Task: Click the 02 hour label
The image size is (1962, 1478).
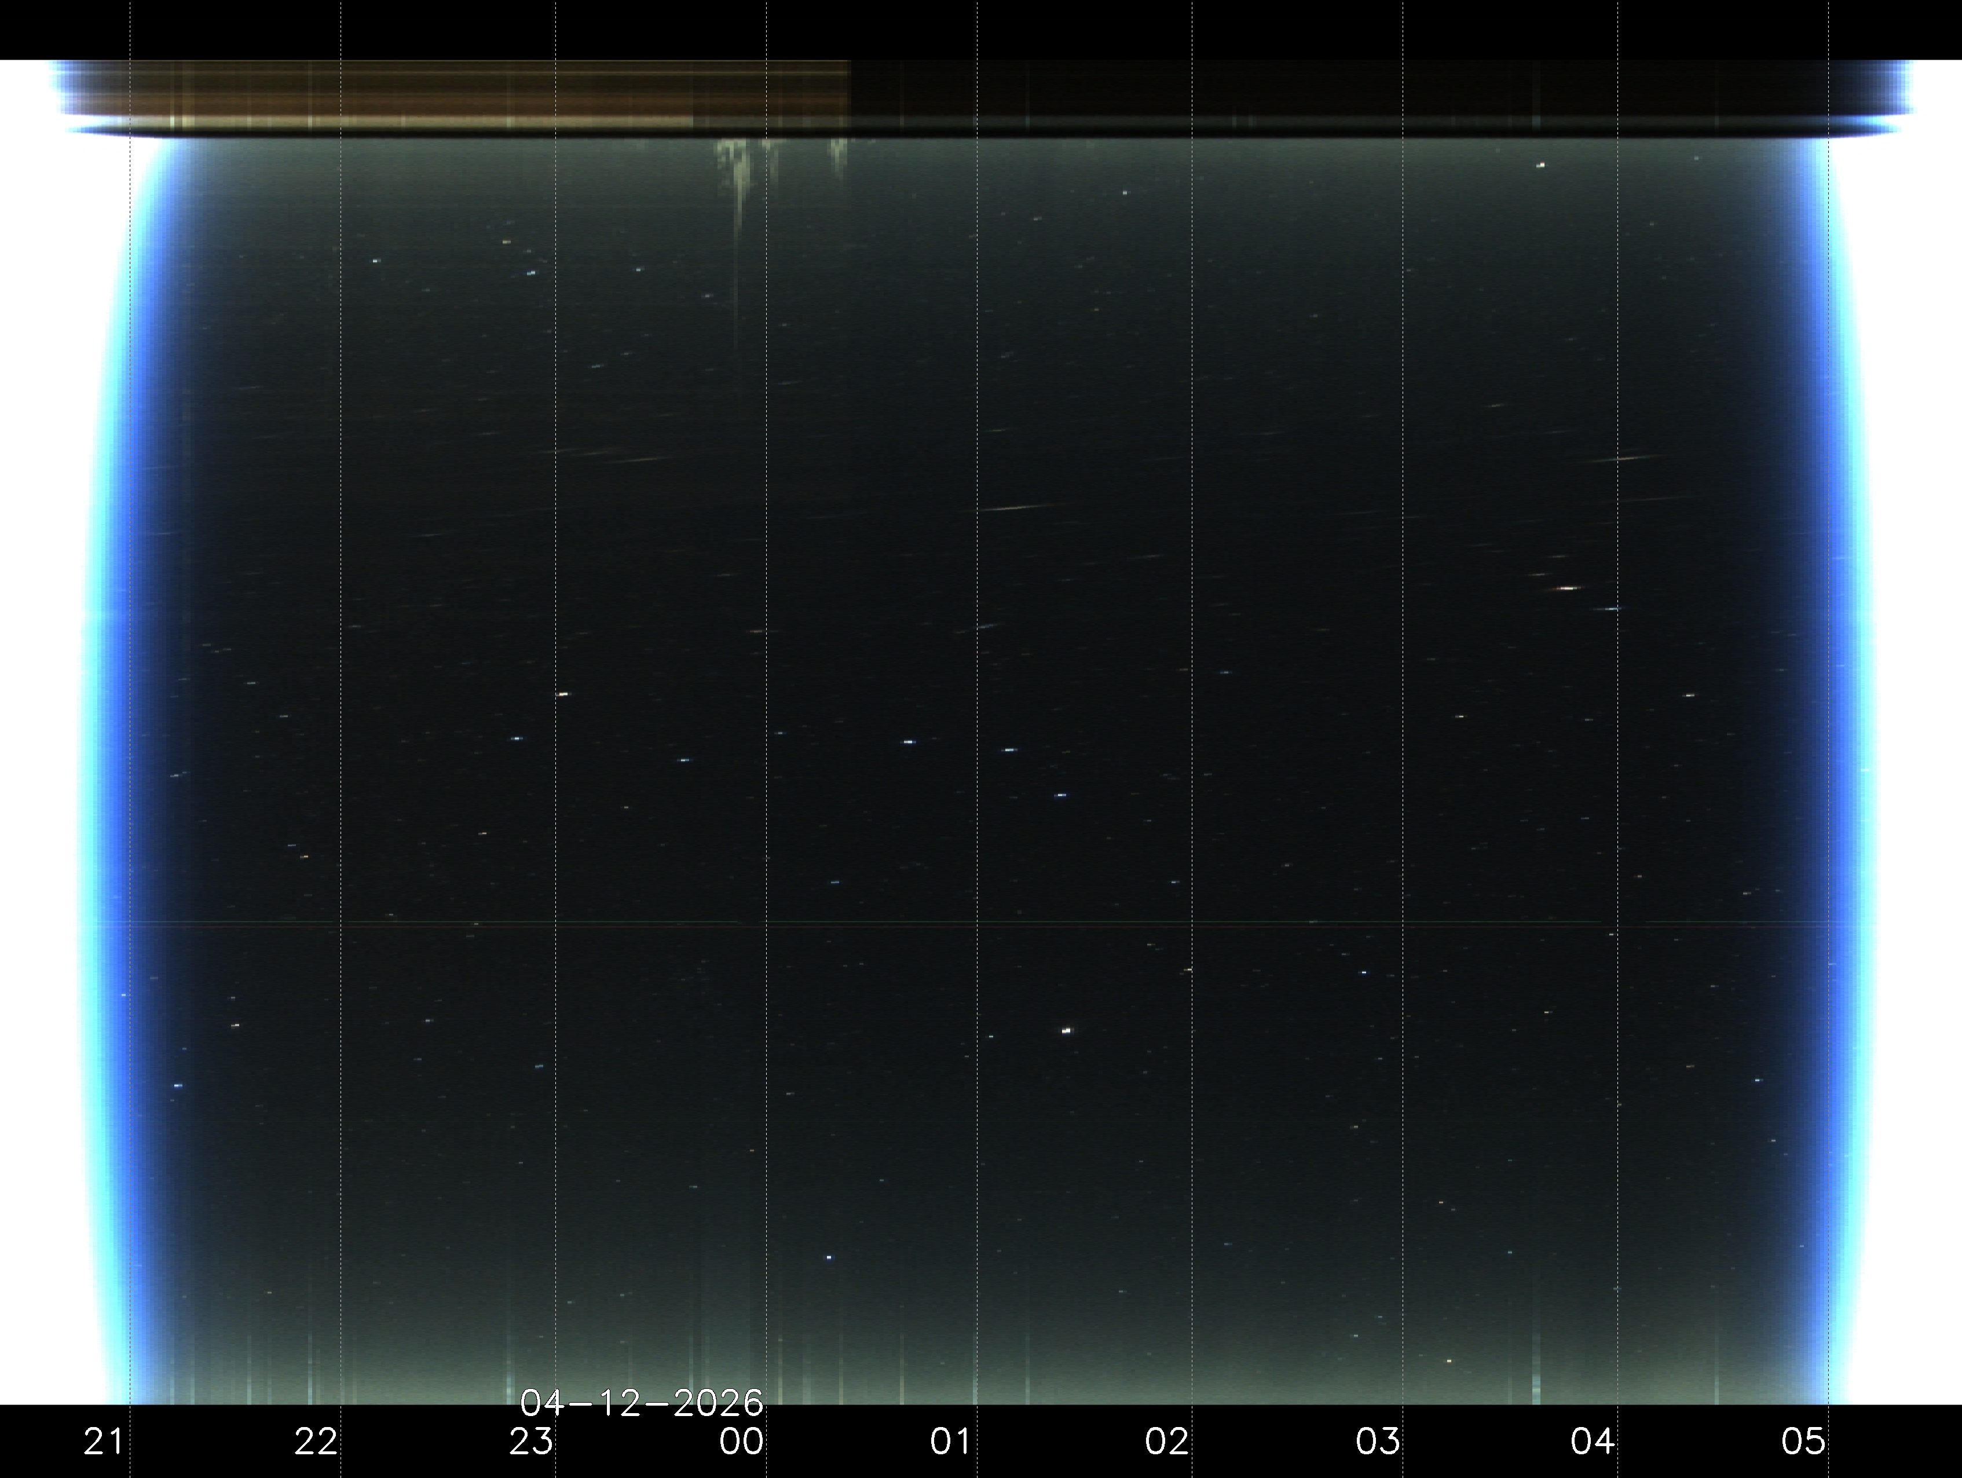Action: tap(1166, 1442)
